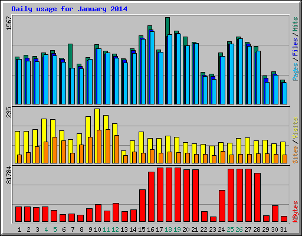Screen dimensions: 302x236
Task: Click the yellow visits bar for day 4
Action: point(44,130)
